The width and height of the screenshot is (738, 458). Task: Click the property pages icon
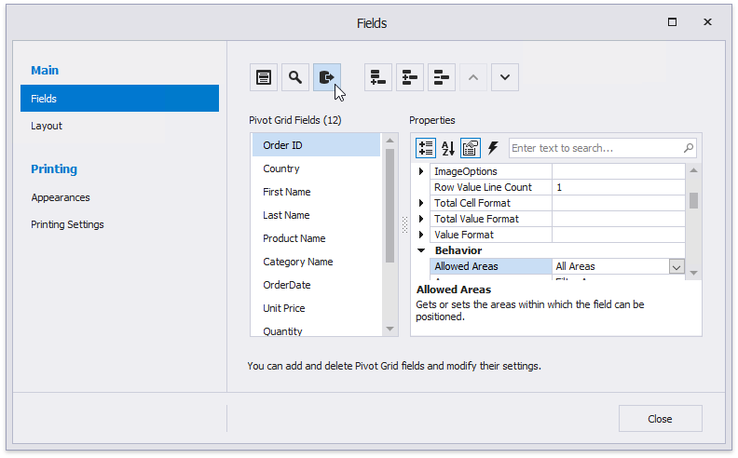coord(471,148)
